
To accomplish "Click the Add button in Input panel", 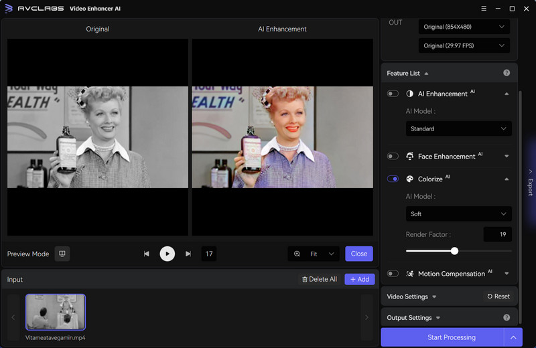I will point(360,279).
